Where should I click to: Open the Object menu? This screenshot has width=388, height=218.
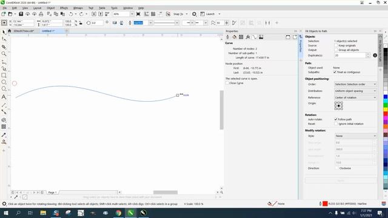click(51, 8)
